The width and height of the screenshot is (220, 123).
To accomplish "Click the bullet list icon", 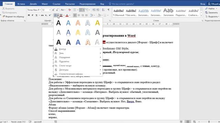I will 75,10.
